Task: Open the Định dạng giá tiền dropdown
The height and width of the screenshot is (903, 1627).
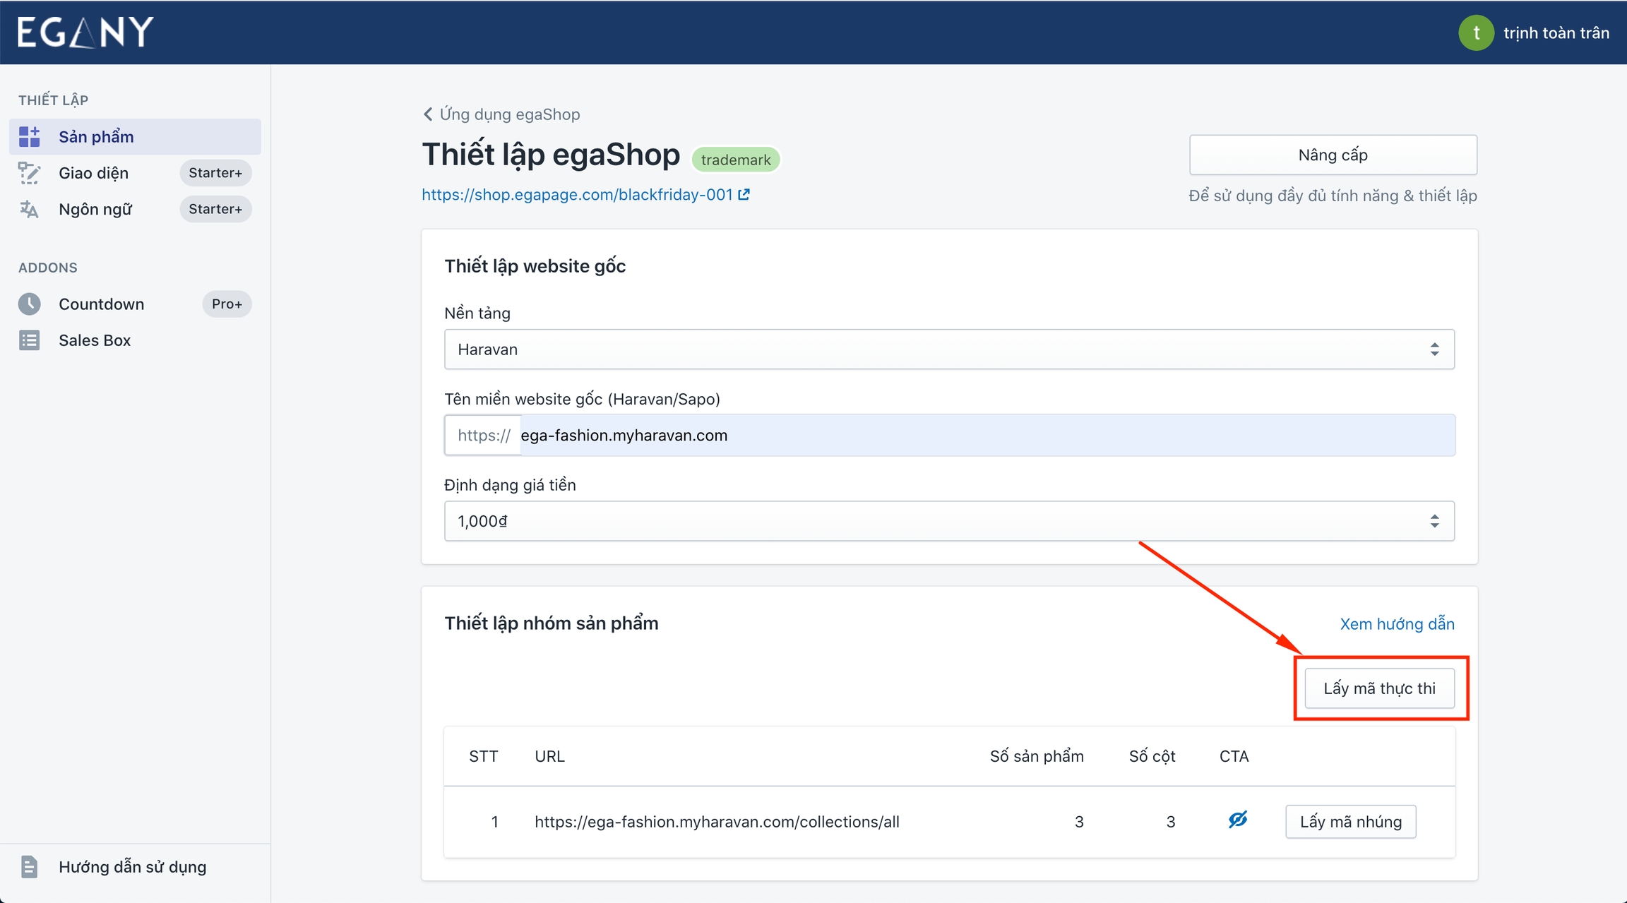Action: [x=948, y=521]
